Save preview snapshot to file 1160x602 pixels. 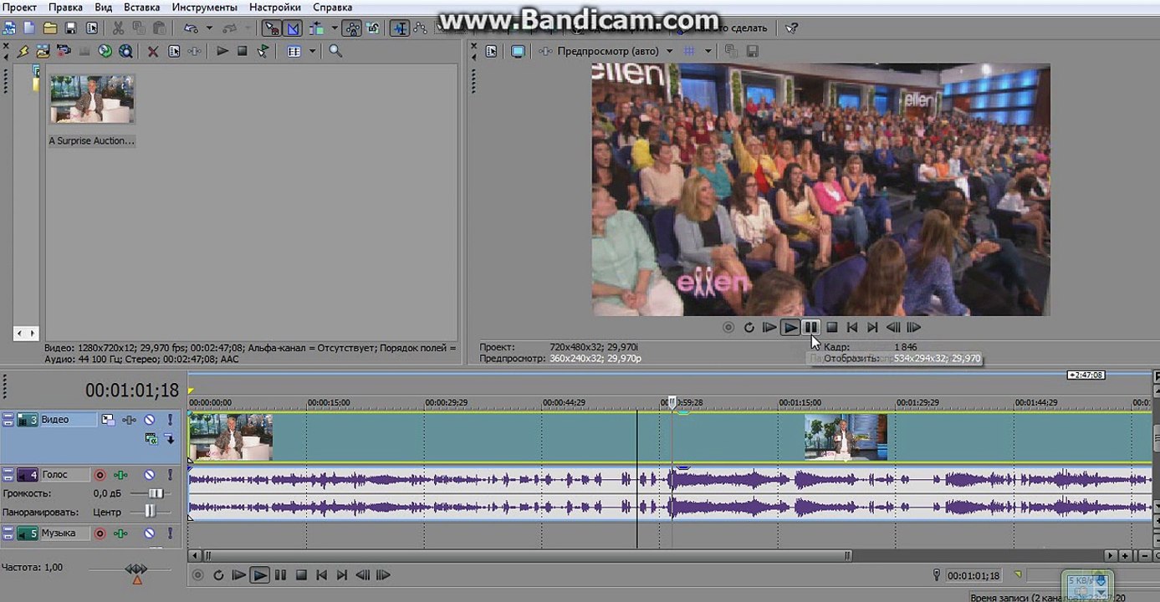(x=752, y=51)
